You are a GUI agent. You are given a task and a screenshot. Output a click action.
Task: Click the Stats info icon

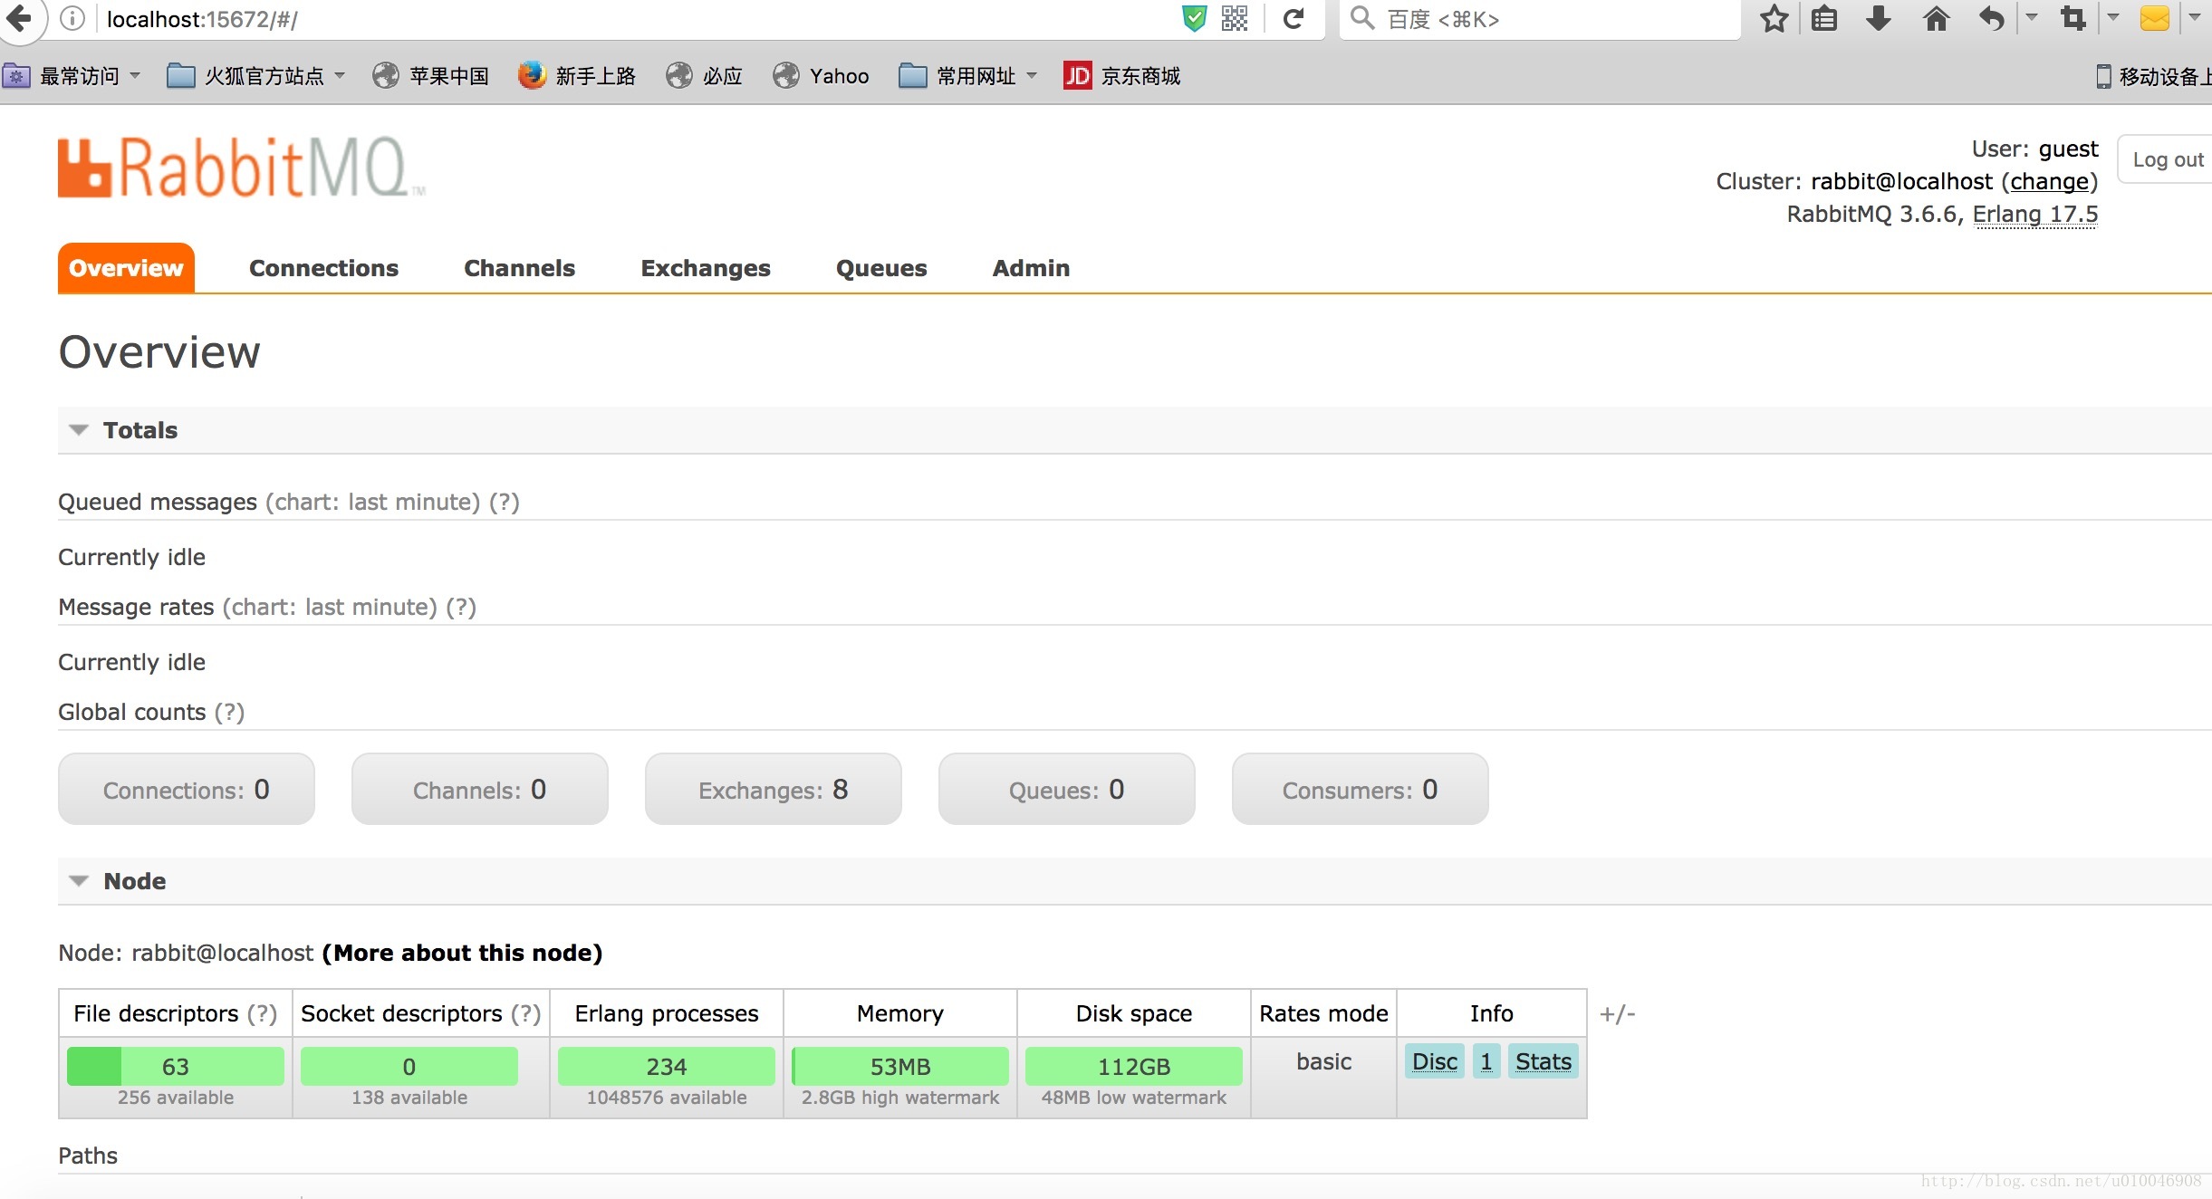[1540, 1060]
